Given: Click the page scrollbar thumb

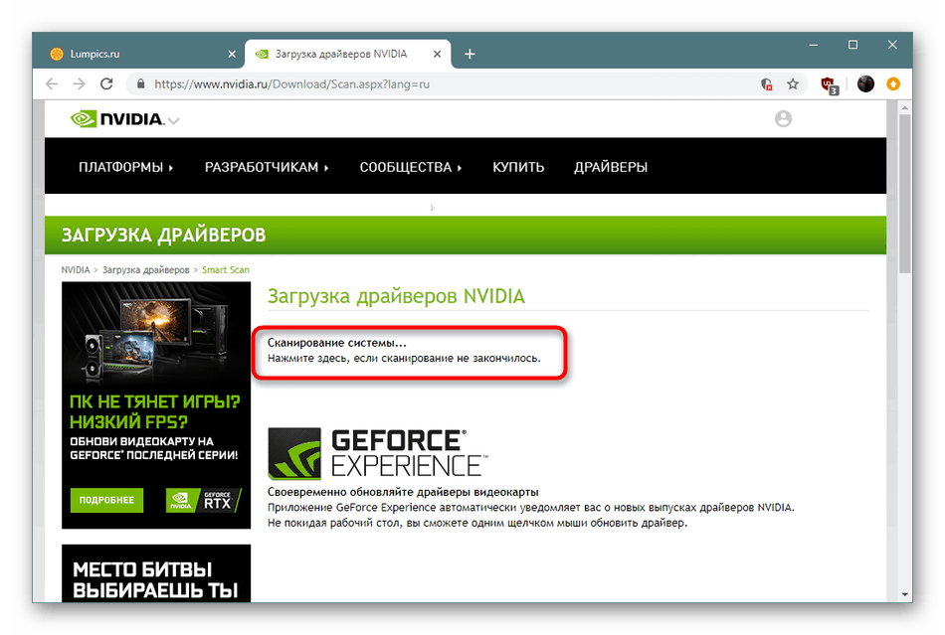Looking at the screenshot, I should coord(904,193).
